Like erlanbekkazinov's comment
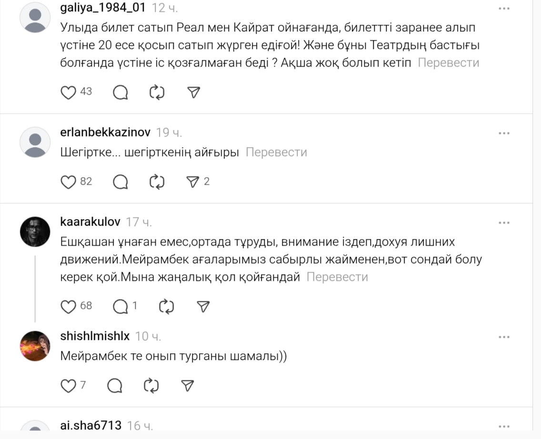This screenshot has height=439, width=541. 69,181
